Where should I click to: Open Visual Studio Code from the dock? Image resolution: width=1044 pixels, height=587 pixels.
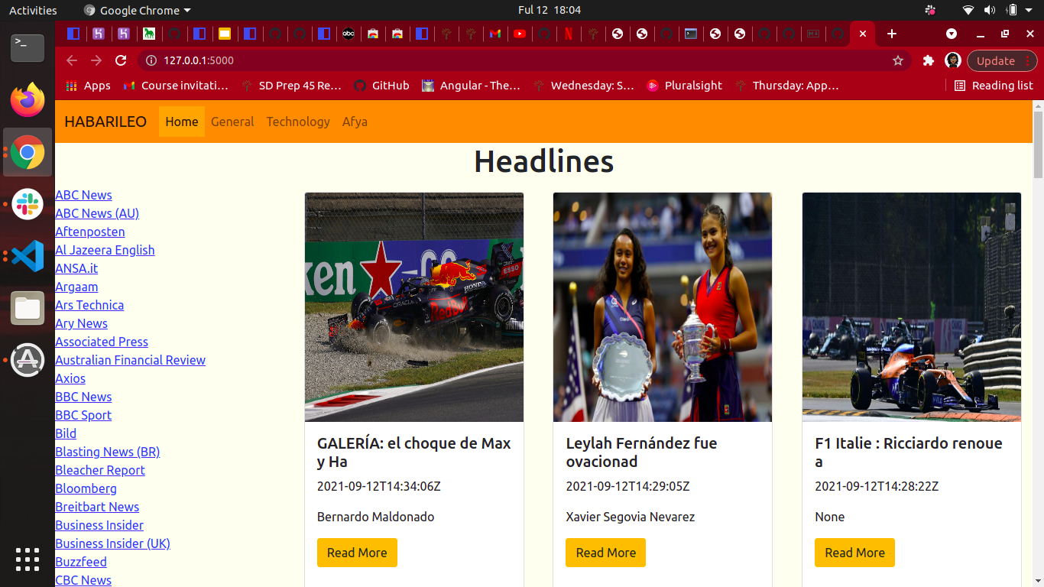pos(28,256)
